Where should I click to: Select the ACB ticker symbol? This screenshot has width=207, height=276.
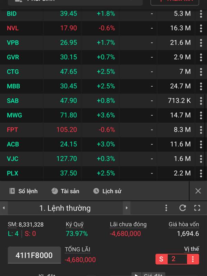coord(13,144)
